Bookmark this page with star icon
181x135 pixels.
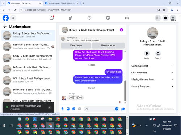coord(164,10)
